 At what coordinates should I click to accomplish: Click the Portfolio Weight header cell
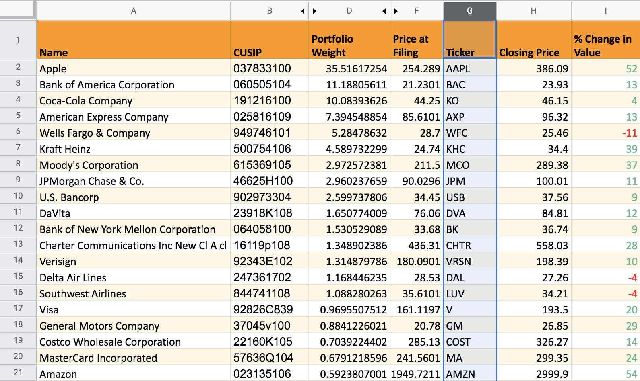(349, 40)
